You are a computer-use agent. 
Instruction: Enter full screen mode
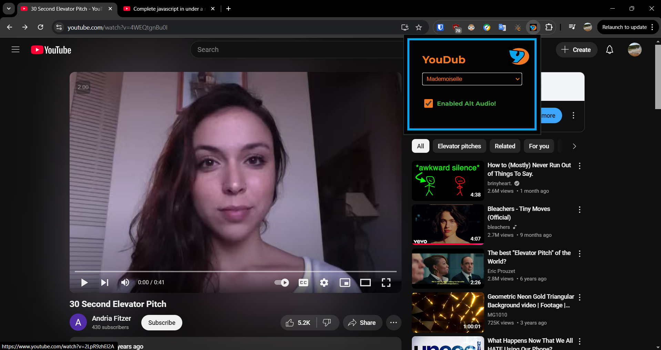pos(386,283)
